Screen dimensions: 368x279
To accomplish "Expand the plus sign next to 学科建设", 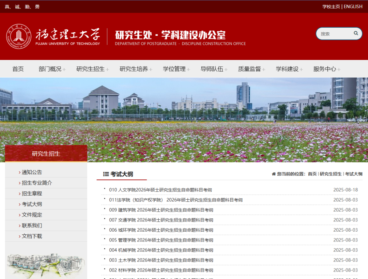I will pyautogui.click(x=301, y=69).
